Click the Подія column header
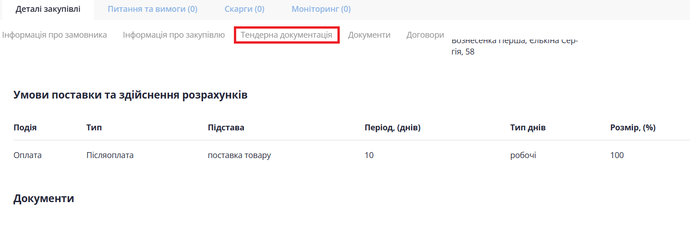699x238 pixels. pos(25,128)
